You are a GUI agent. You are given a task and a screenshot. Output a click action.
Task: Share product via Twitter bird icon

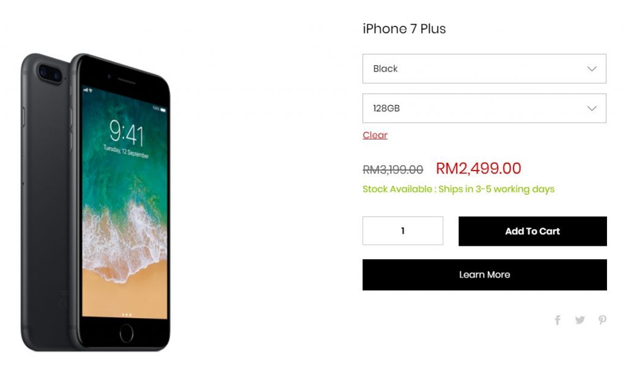pyautogui.click(x=580, y=320)
